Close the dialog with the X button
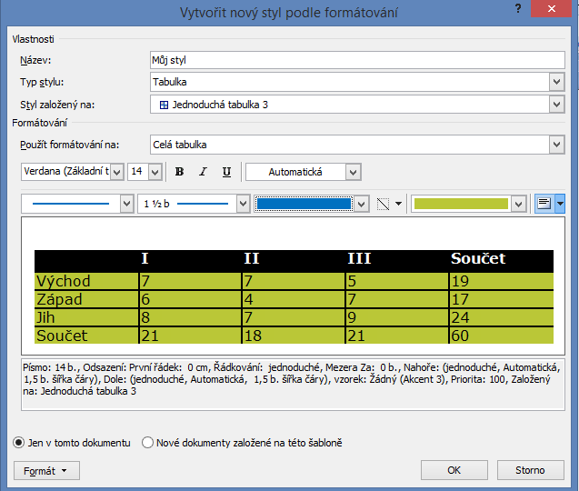579x491 pixels. coord(554,12)
